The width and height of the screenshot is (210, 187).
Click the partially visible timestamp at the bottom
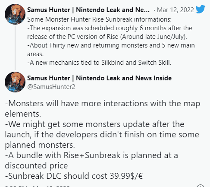coord(38,186)
